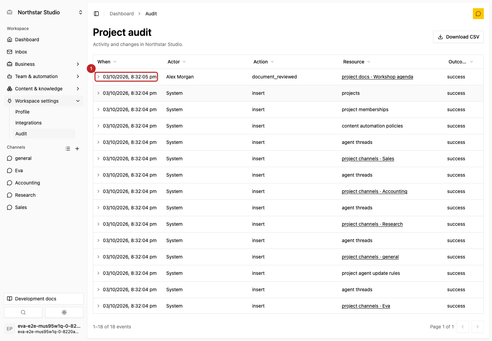Toggle the sidebar panel icon

pos(96,14)
